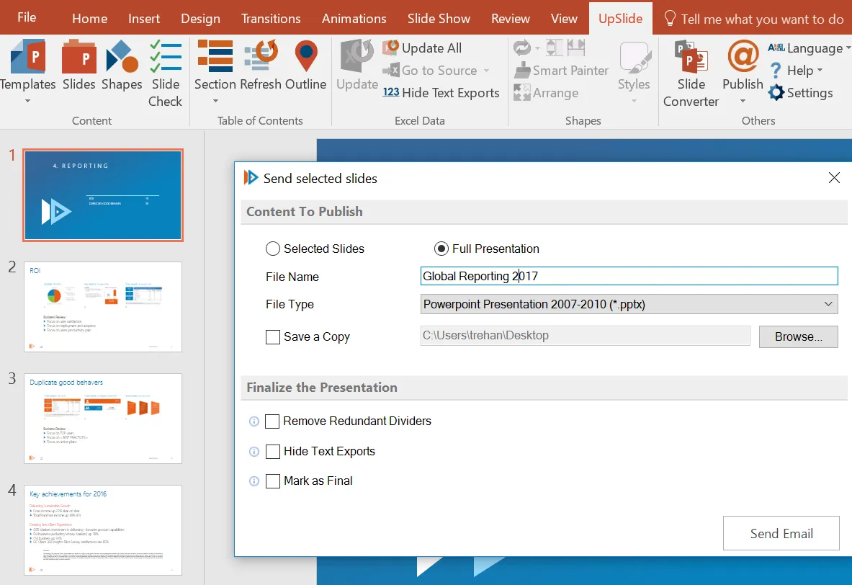The width and height of the screenshot is (852, 585).
Task: Click the Send Email button
Action: pos(781,533)
